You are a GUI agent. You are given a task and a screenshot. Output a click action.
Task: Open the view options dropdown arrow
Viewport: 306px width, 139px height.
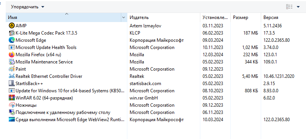click(x=298, y=7)
